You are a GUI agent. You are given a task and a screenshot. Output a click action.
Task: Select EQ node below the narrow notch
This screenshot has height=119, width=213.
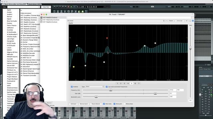(x=85, y=65)
